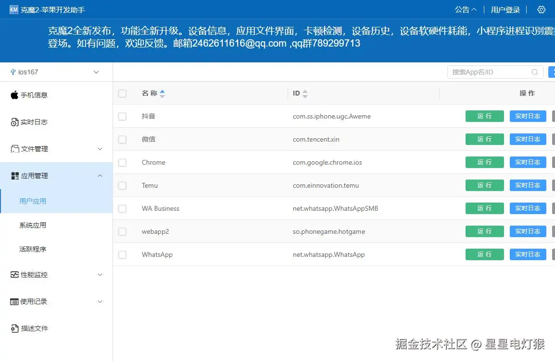555x361 pixels.
Task: Click the magnifier icon in the search box
Action: [534, 72]
